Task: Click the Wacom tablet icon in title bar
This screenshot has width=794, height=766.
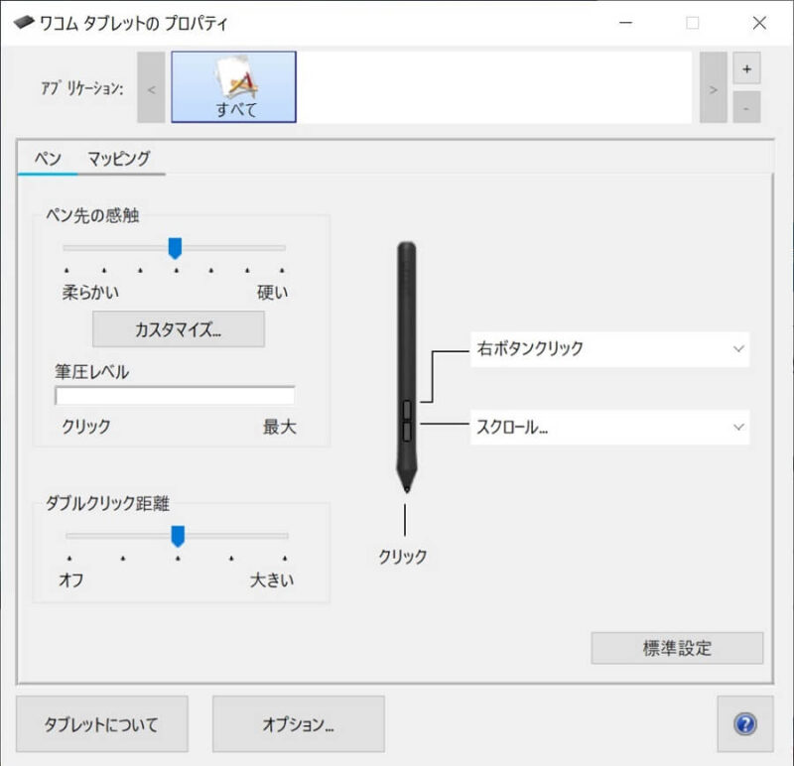Action: click(x=23, y=22)
